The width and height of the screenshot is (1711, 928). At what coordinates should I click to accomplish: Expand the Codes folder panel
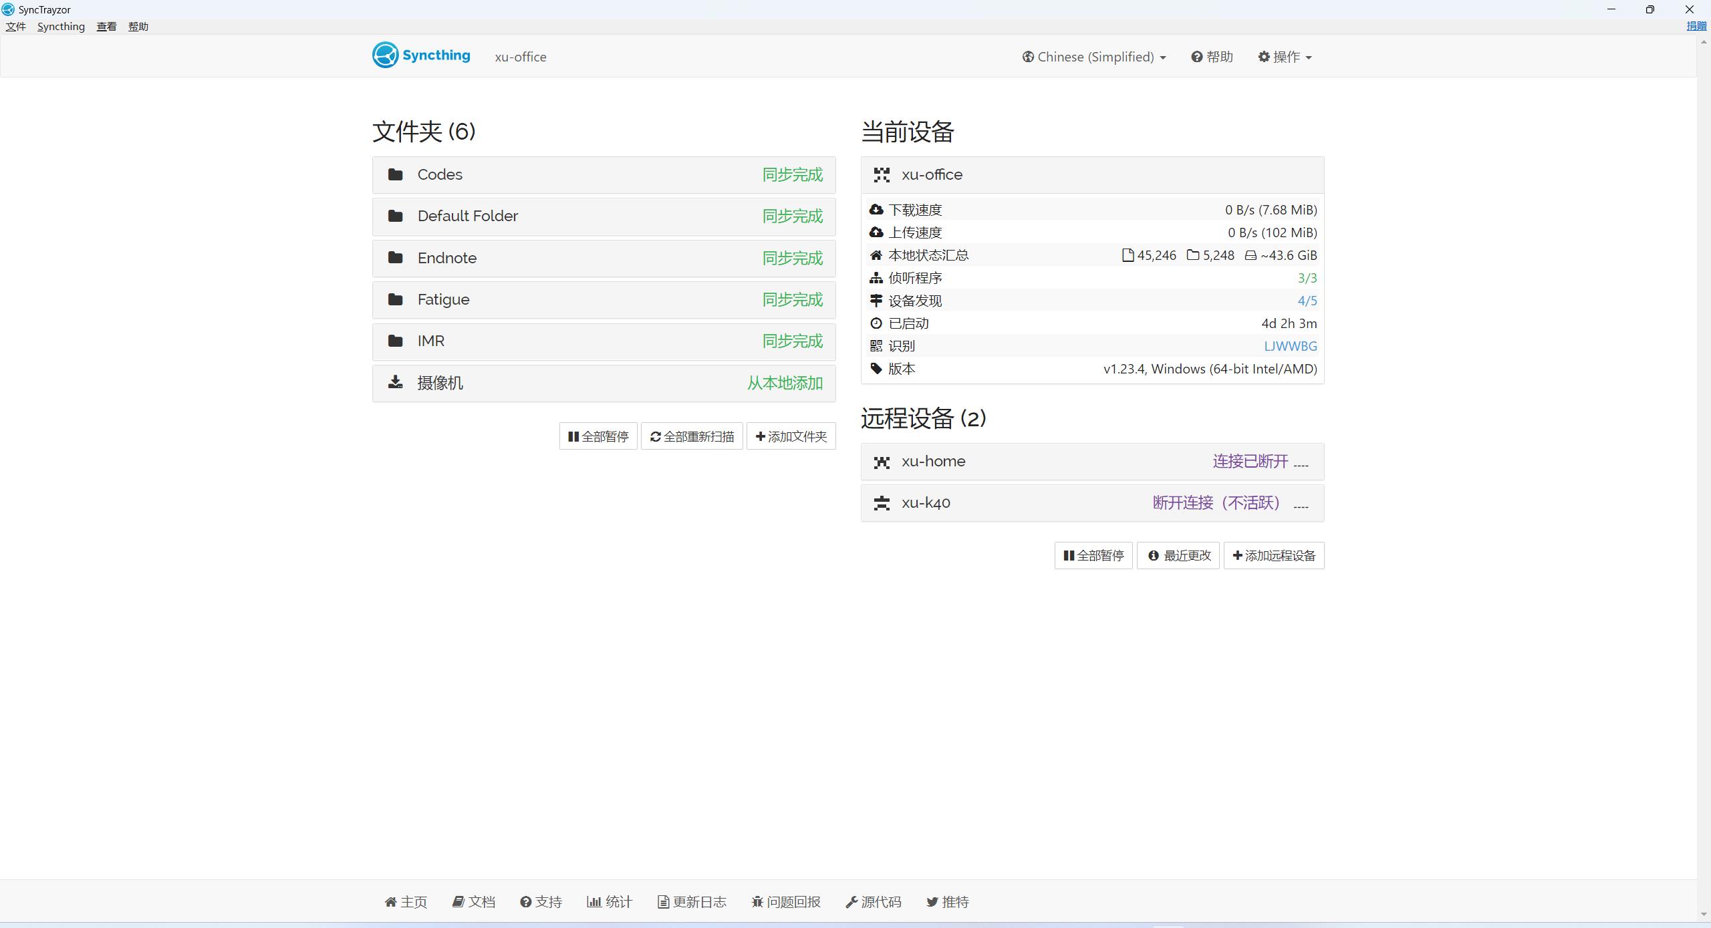coord(604,175)
